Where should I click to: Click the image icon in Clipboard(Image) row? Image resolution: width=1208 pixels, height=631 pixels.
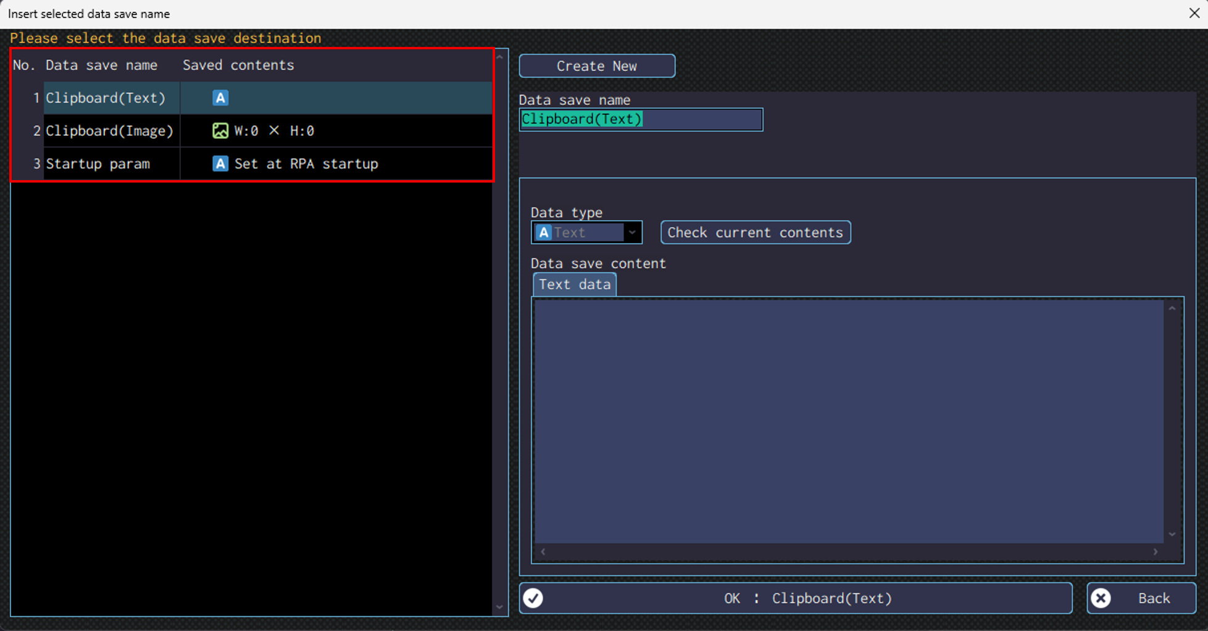pos(220,131)
